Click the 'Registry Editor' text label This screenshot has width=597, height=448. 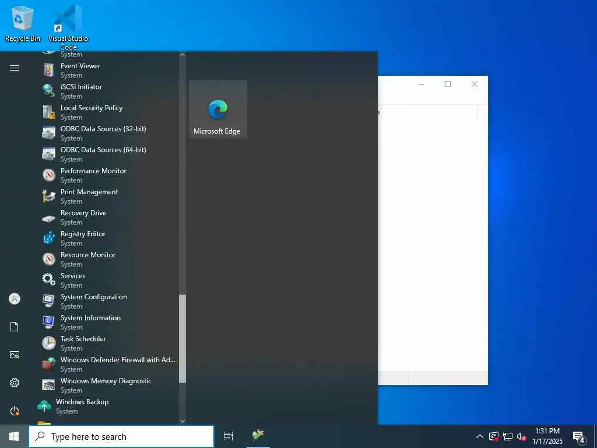click(83, 234)
